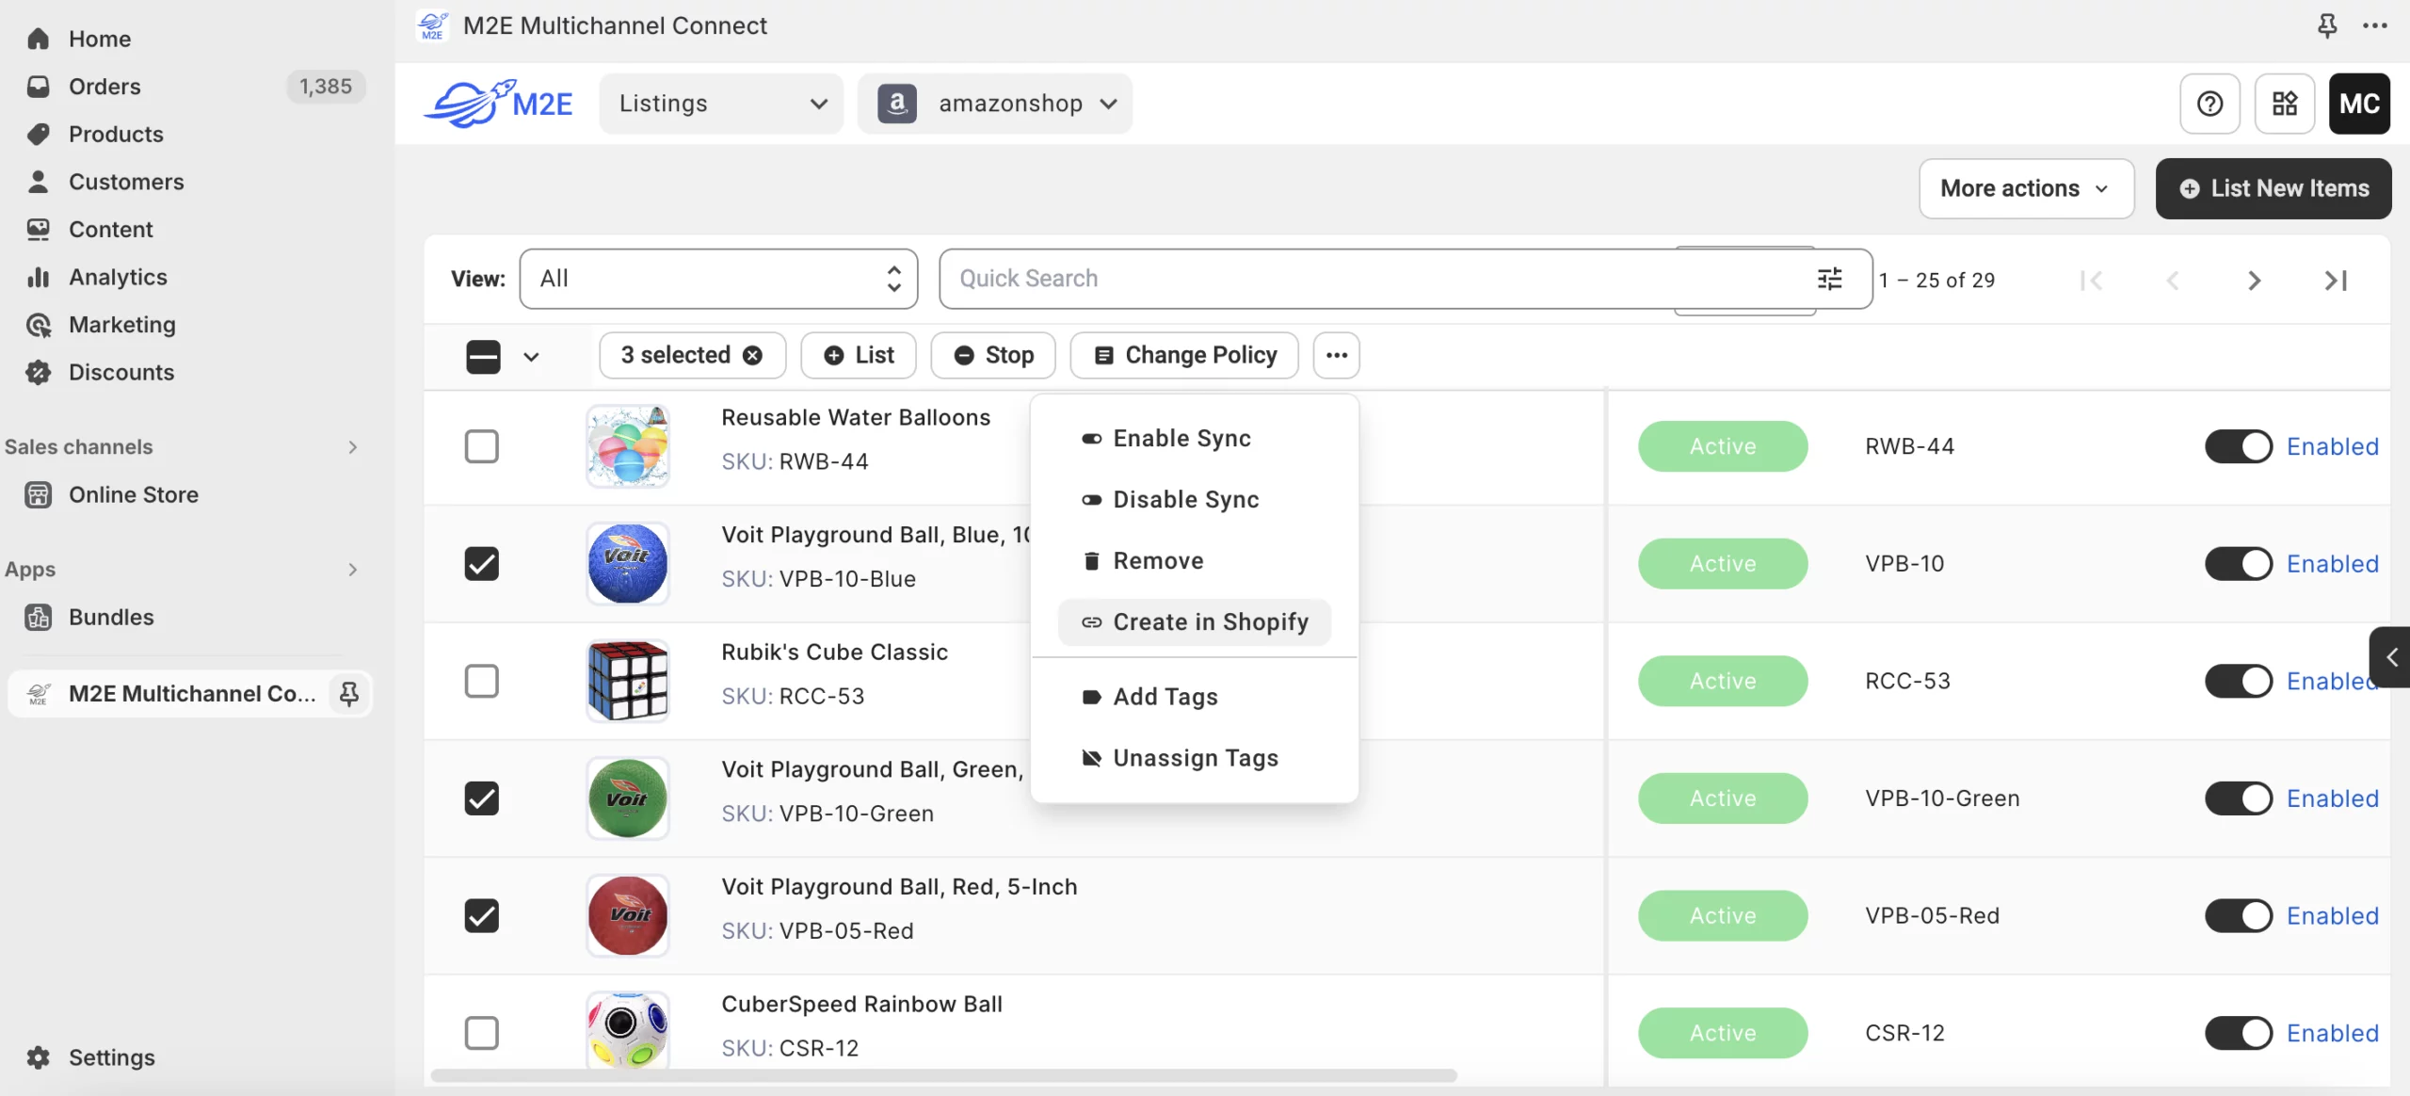Open the three-dot bulk actions button

(1336, 355)
